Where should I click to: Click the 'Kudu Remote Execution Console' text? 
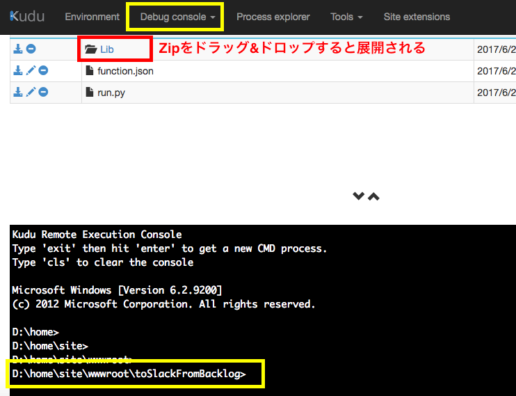click(x=97, y=235)
